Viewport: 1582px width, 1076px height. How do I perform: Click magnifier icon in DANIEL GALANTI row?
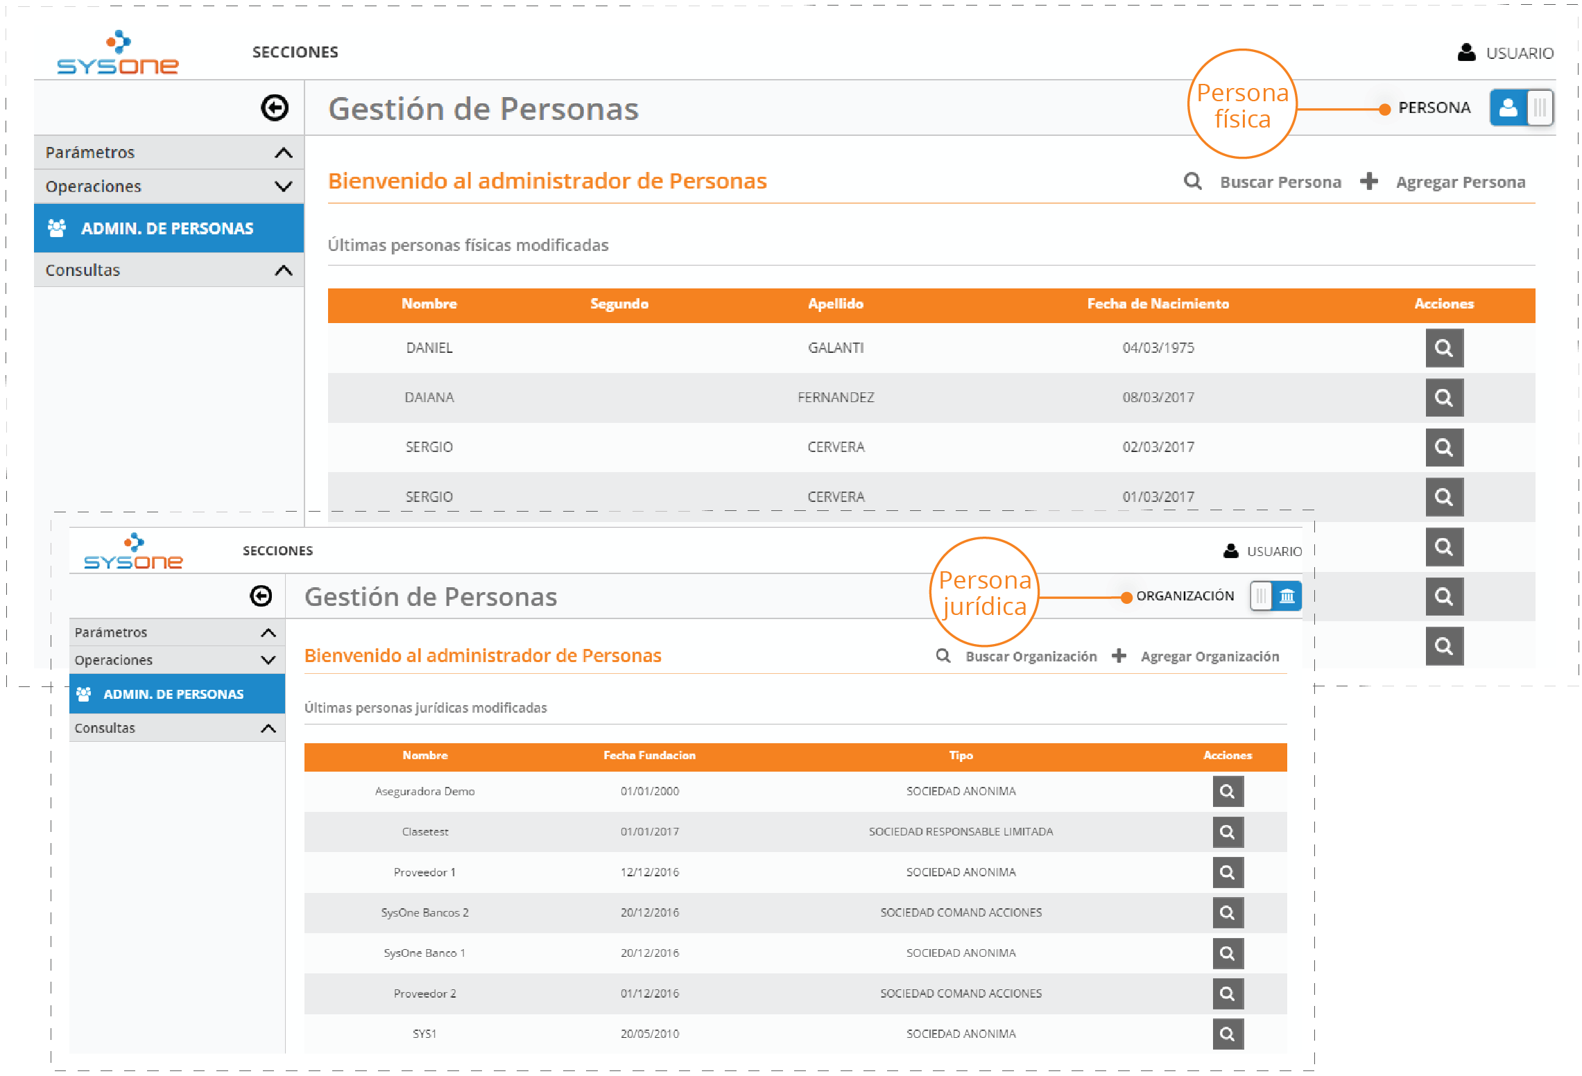pos(1444,348)
